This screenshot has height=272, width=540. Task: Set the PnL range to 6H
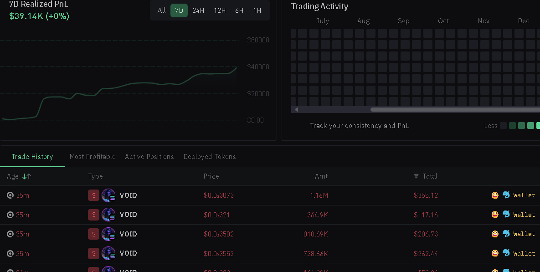(239, 10)
